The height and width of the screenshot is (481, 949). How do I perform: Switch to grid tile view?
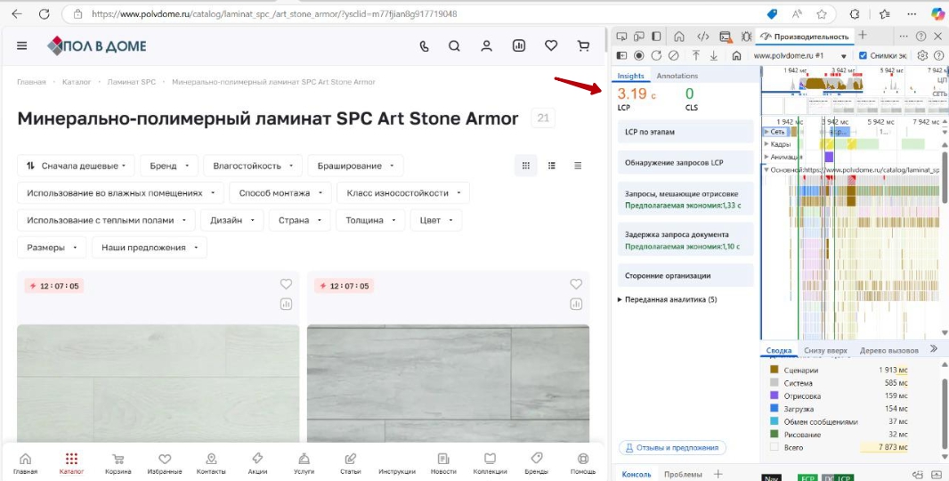(x=526, y=166)
